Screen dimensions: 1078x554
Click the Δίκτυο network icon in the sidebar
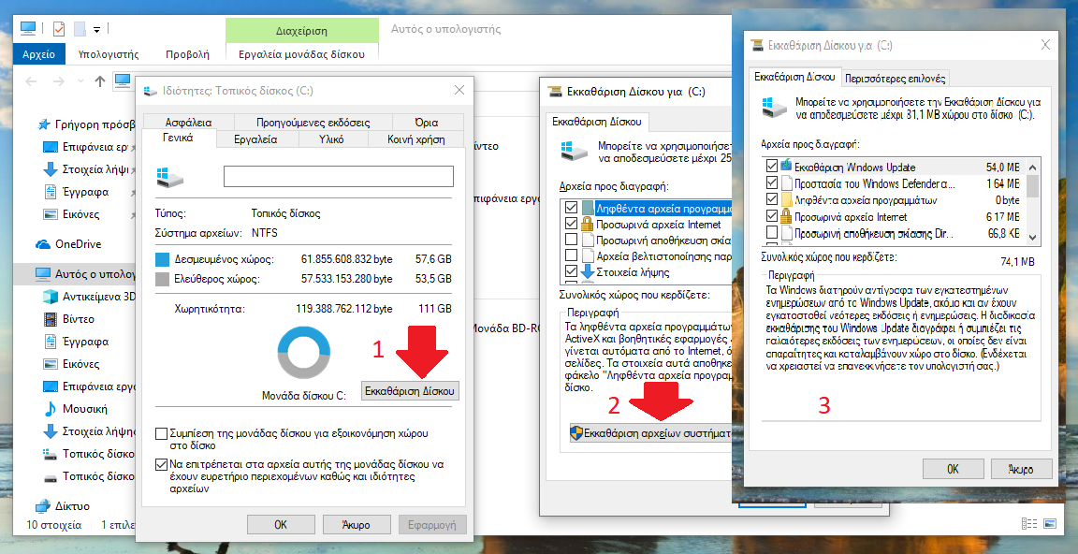point(43,506)
